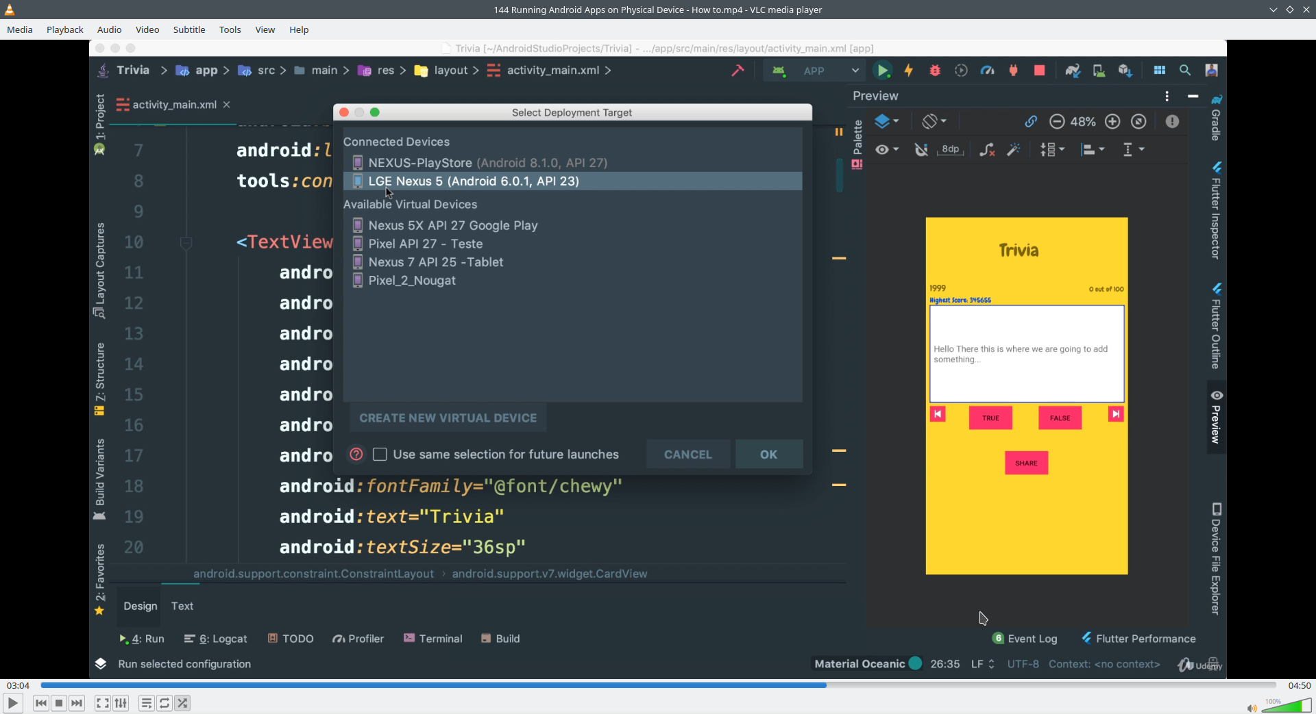Open the Orientation dropdown in Preview
This screenshot has width=1316, height=714.
(934, 122)
